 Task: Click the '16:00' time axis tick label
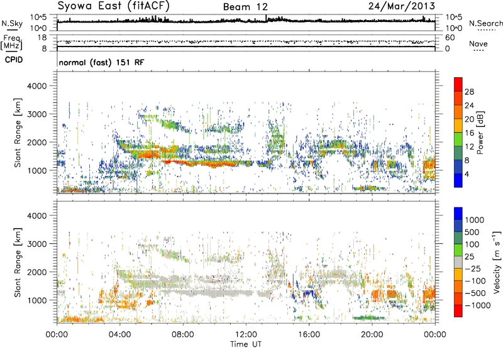309,335
